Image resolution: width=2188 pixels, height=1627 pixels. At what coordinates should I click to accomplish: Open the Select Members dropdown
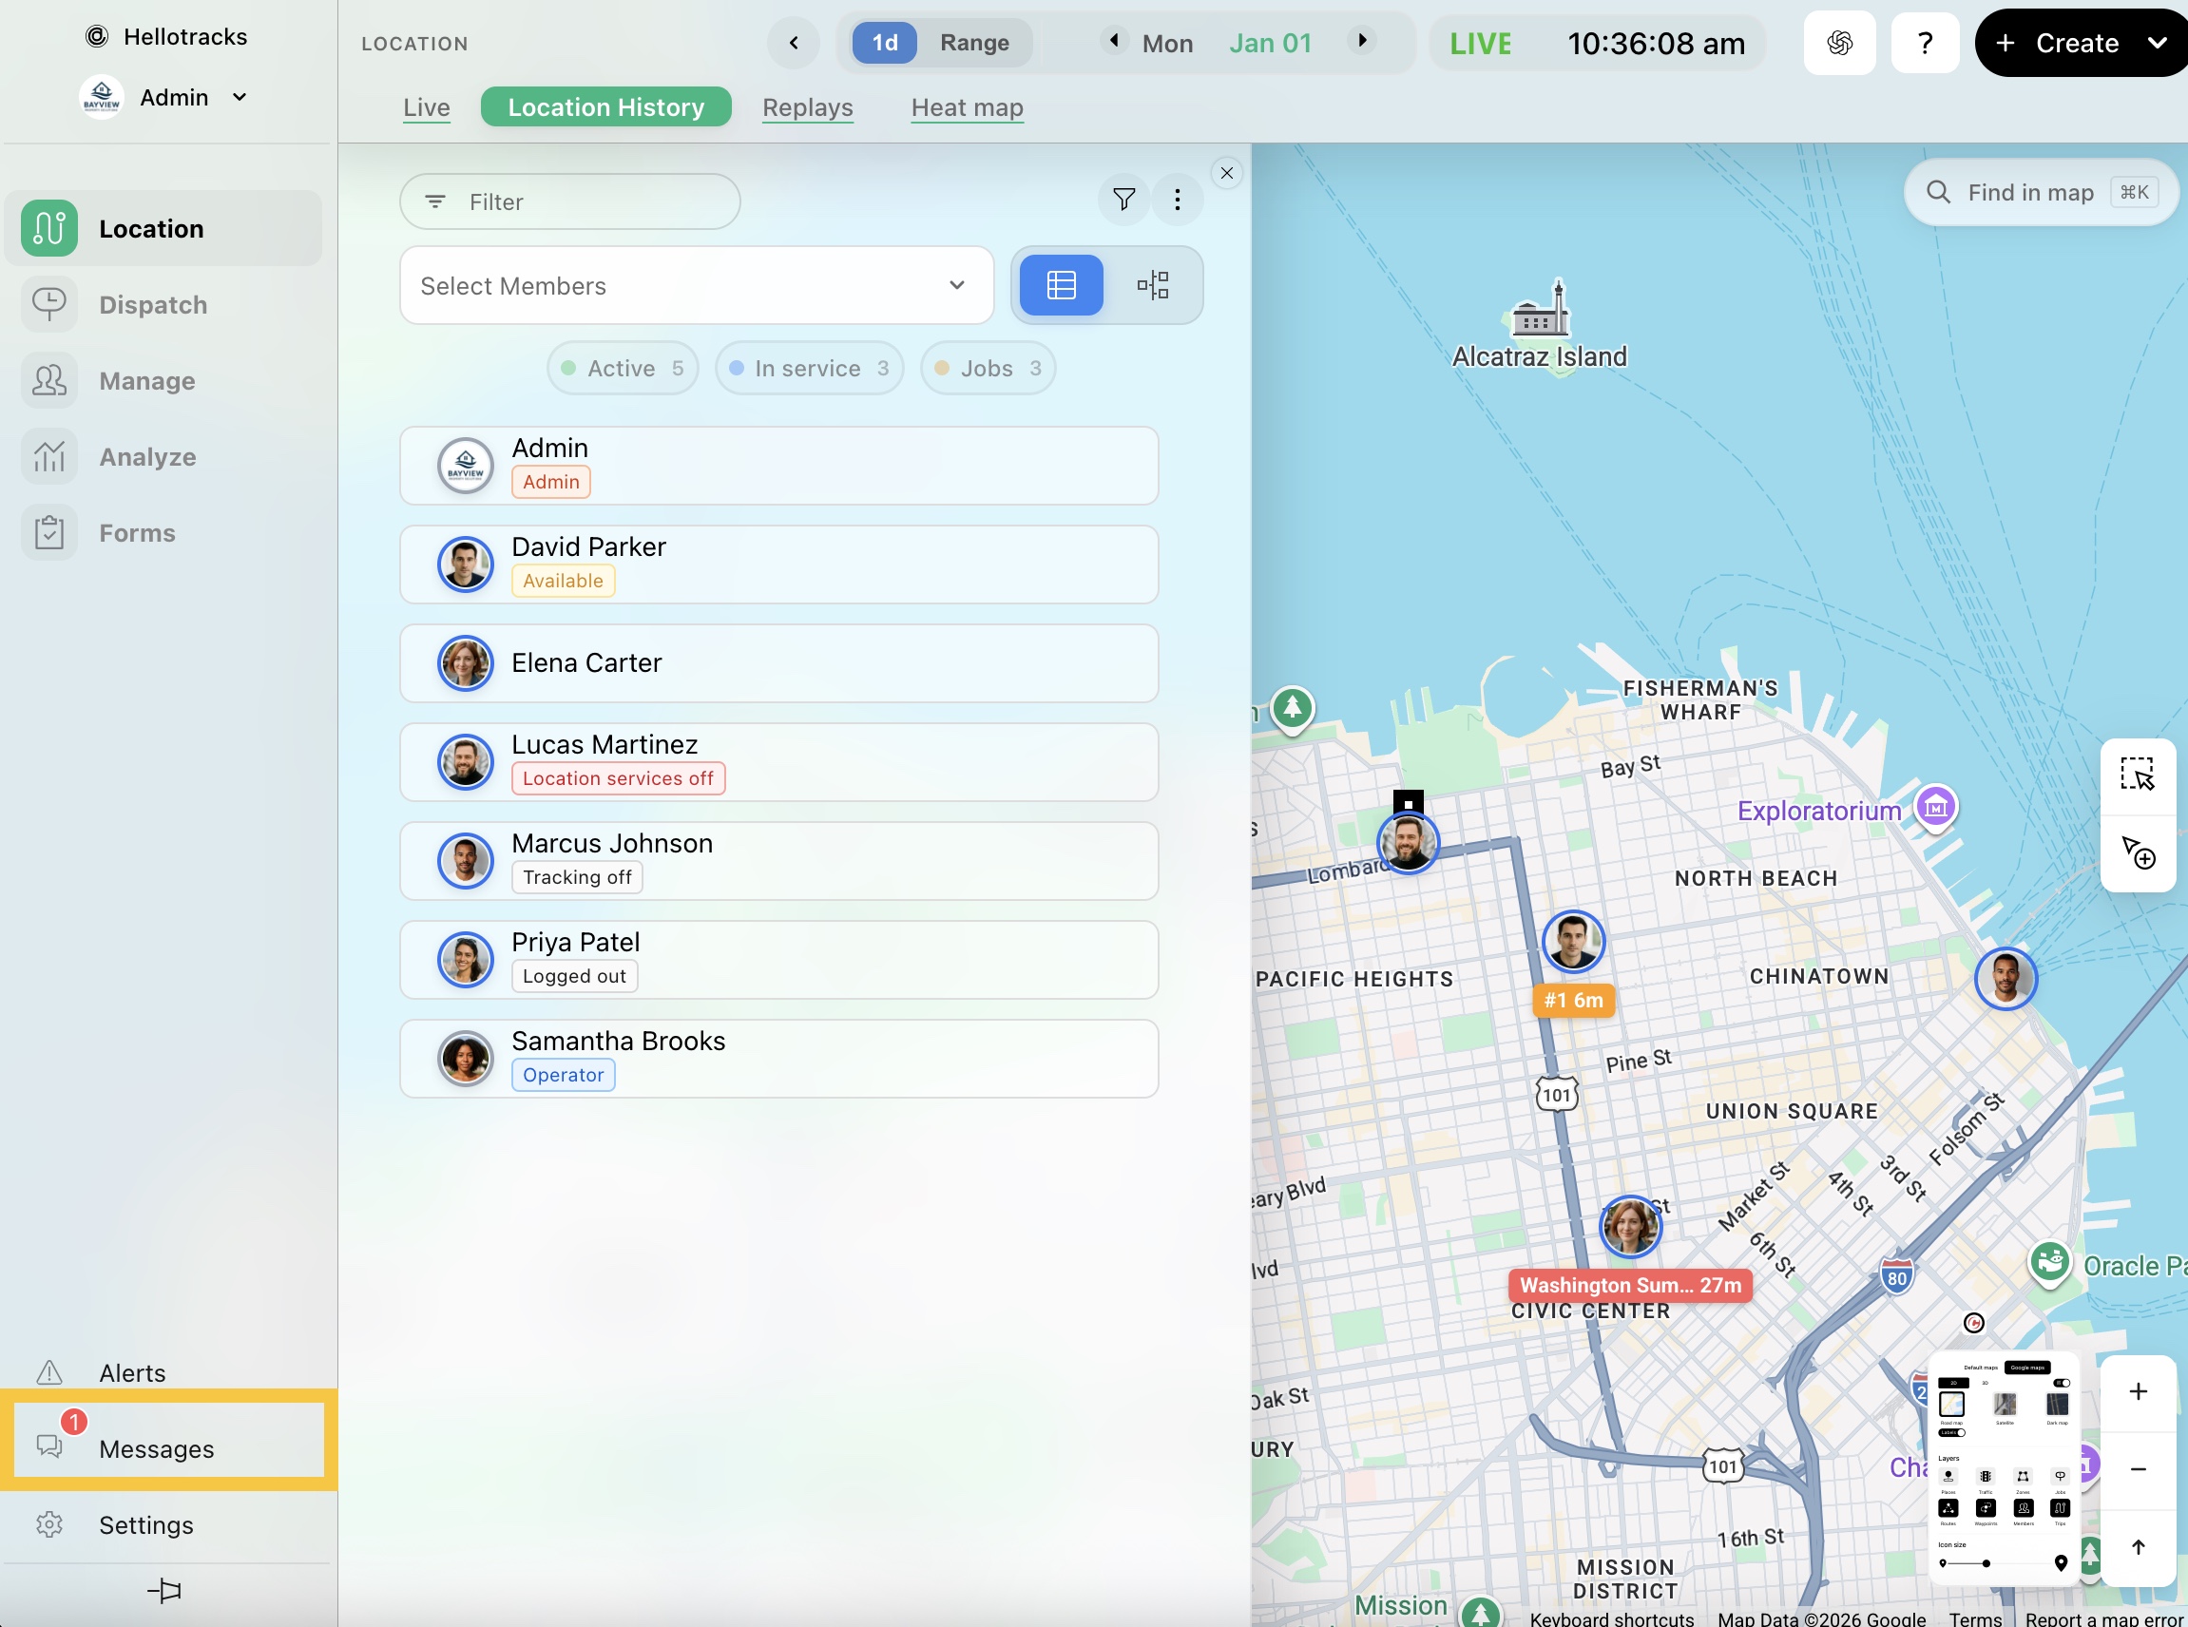(x=697, y=286)
